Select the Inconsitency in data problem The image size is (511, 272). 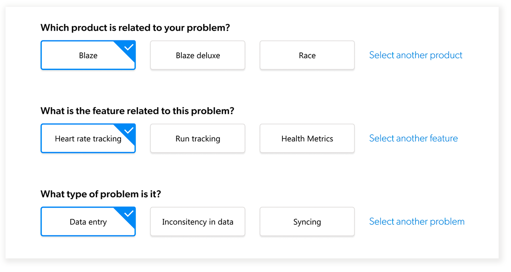(197, 221)
